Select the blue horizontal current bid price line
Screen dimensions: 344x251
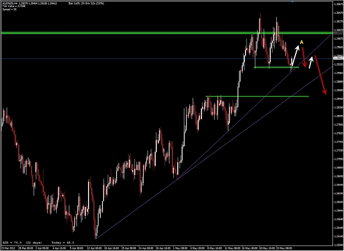167,58
